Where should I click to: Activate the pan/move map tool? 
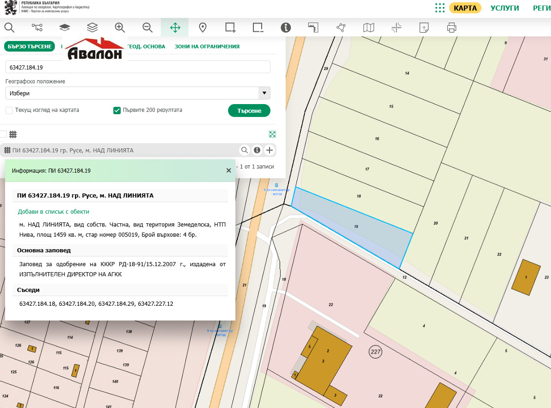pos(175,28)
